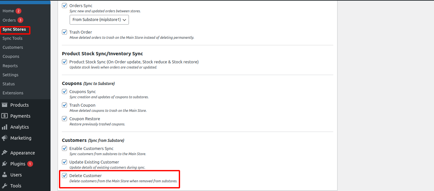Screen dimensions: 434x191
Task: Open the From Substore (miplstore1) dropdown
Action: [x=99, y=20]
